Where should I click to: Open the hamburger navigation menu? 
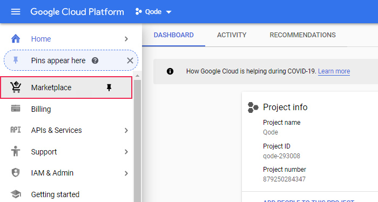point(16,11)
